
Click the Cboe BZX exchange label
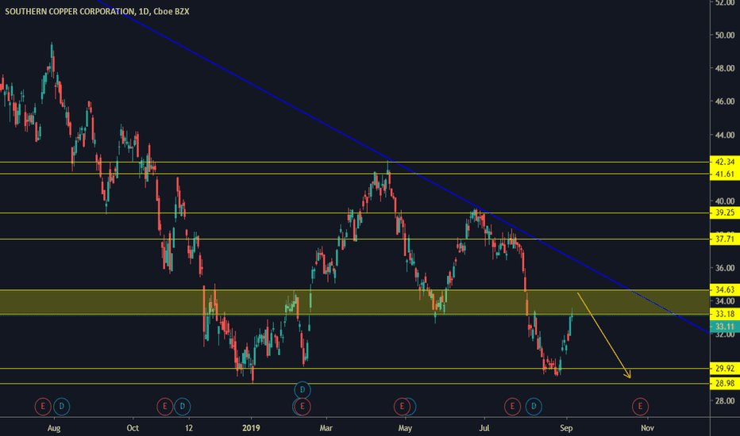[172, 11]
